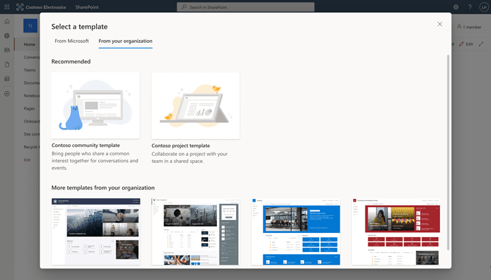This screenshot has width=491, height=280.
Task: Click the Contoso community template title
Action: 86,145
